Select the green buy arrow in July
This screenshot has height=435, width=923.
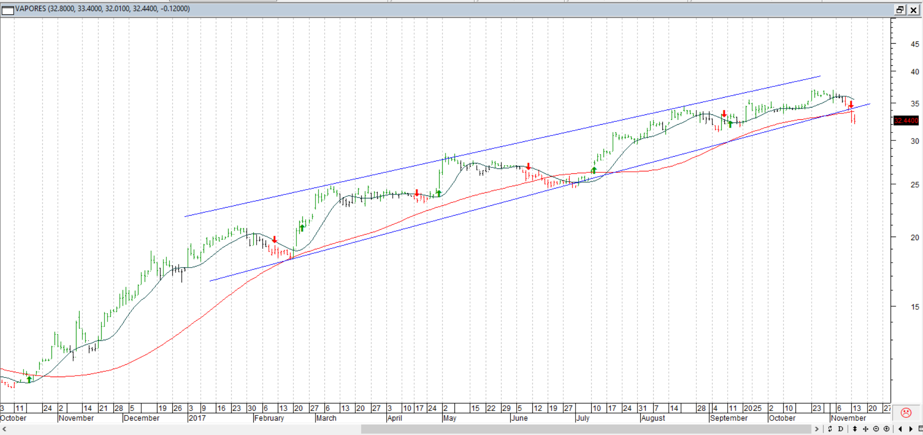594,170
